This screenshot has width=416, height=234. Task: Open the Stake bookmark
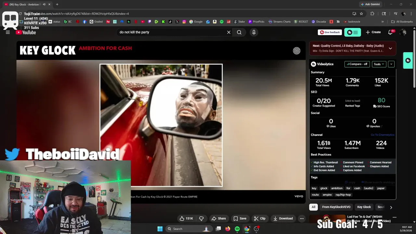pos(240,22)
